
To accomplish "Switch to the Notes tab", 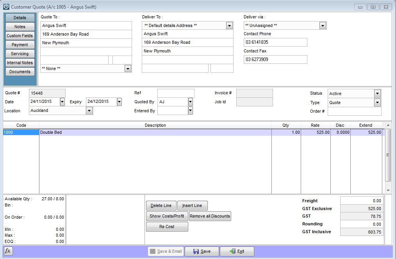I will tap(20, 26).
